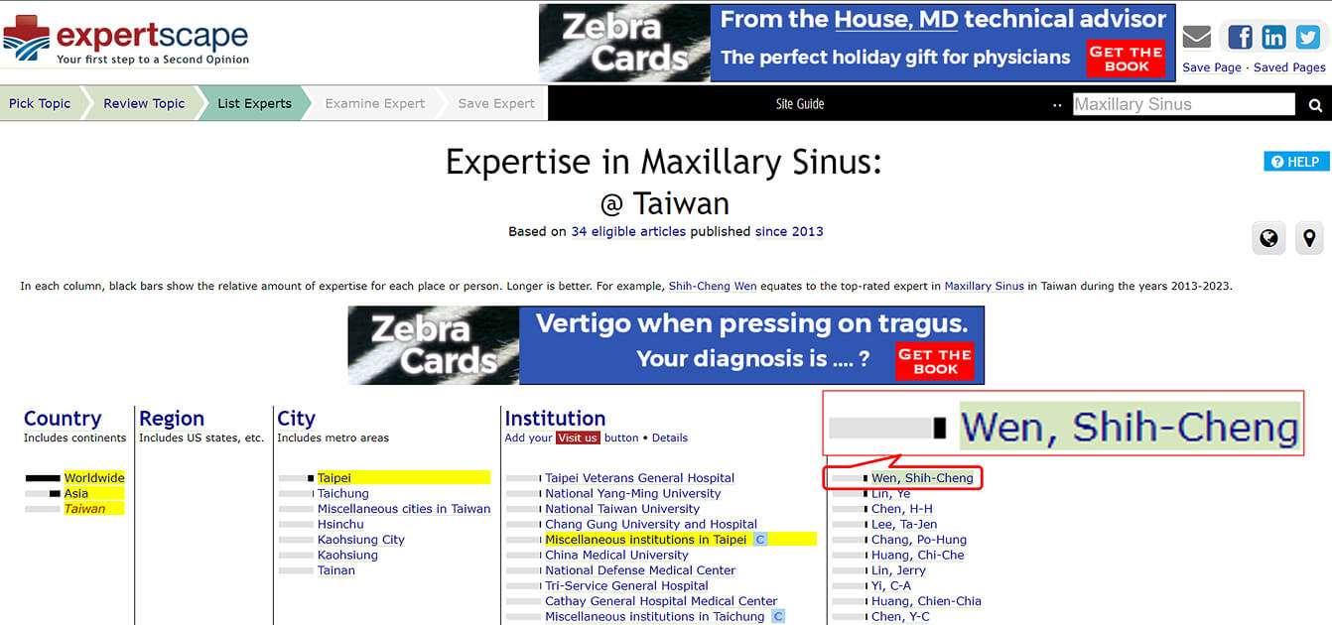Image resolution: width=1332 pixels, height=625 pixels.
Task: Click the envelope mail icon
Action: pos(1197,38)
